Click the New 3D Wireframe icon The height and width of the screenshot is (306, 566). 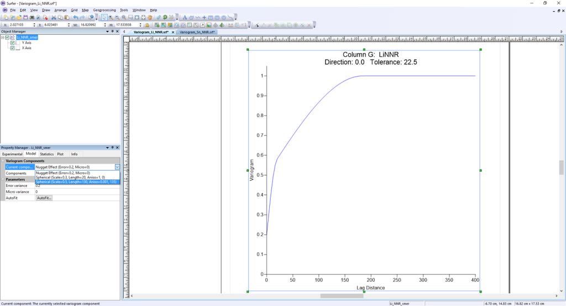pos(215,25)
